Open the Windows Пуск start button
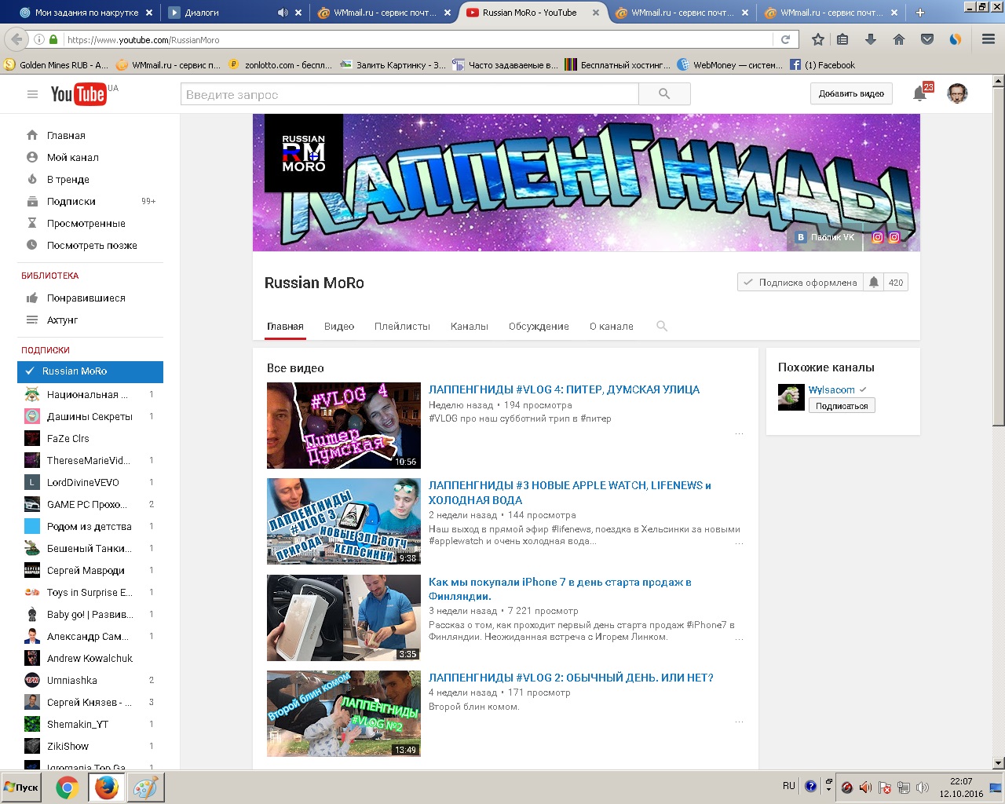The height and width of the screenshot is (804, 1005). click(22, 787)
